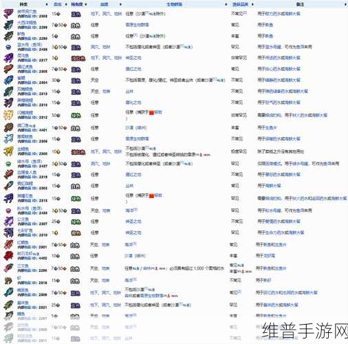This screenshot has width=348, height=344.
Task: Click the Red Snapper icon, ID 2301
Action: pos(8,244)
